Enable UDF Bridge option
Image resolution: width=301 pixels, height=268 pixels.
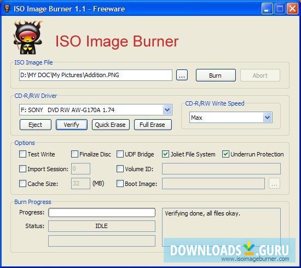(x=120, y=154)
